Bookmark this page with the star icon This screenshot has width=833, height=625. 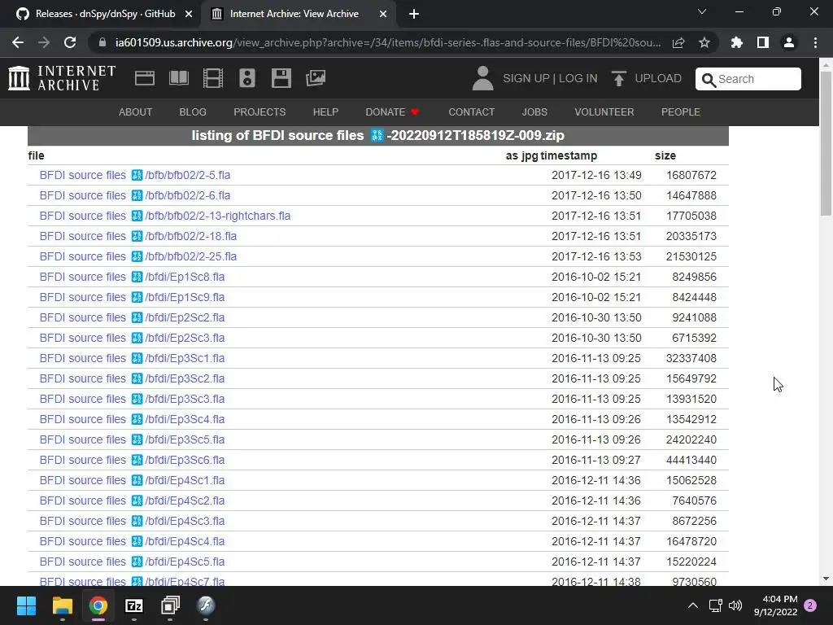pos(704,42)
